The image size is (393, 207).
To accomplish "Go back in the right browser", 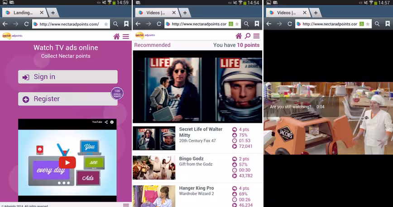I will pos(268,24).
